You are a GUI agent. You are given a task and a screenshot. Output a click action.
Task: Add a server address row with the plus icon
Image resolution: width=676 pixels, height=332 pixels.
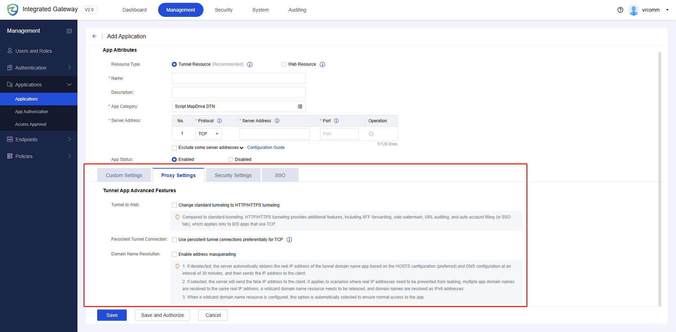pos(371,134)
